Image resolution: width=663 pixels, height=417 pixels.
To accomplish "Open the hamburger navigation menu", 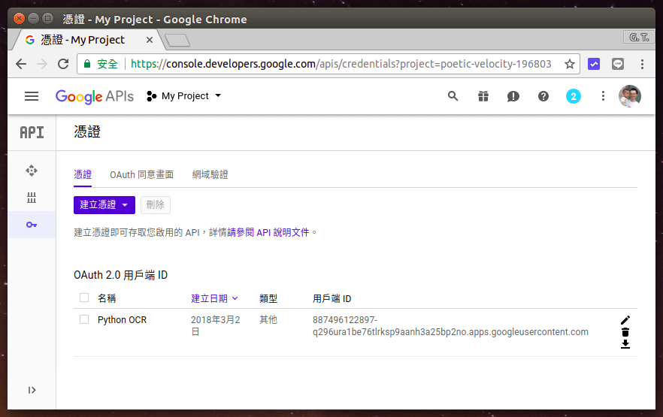I will pos(32,96).
